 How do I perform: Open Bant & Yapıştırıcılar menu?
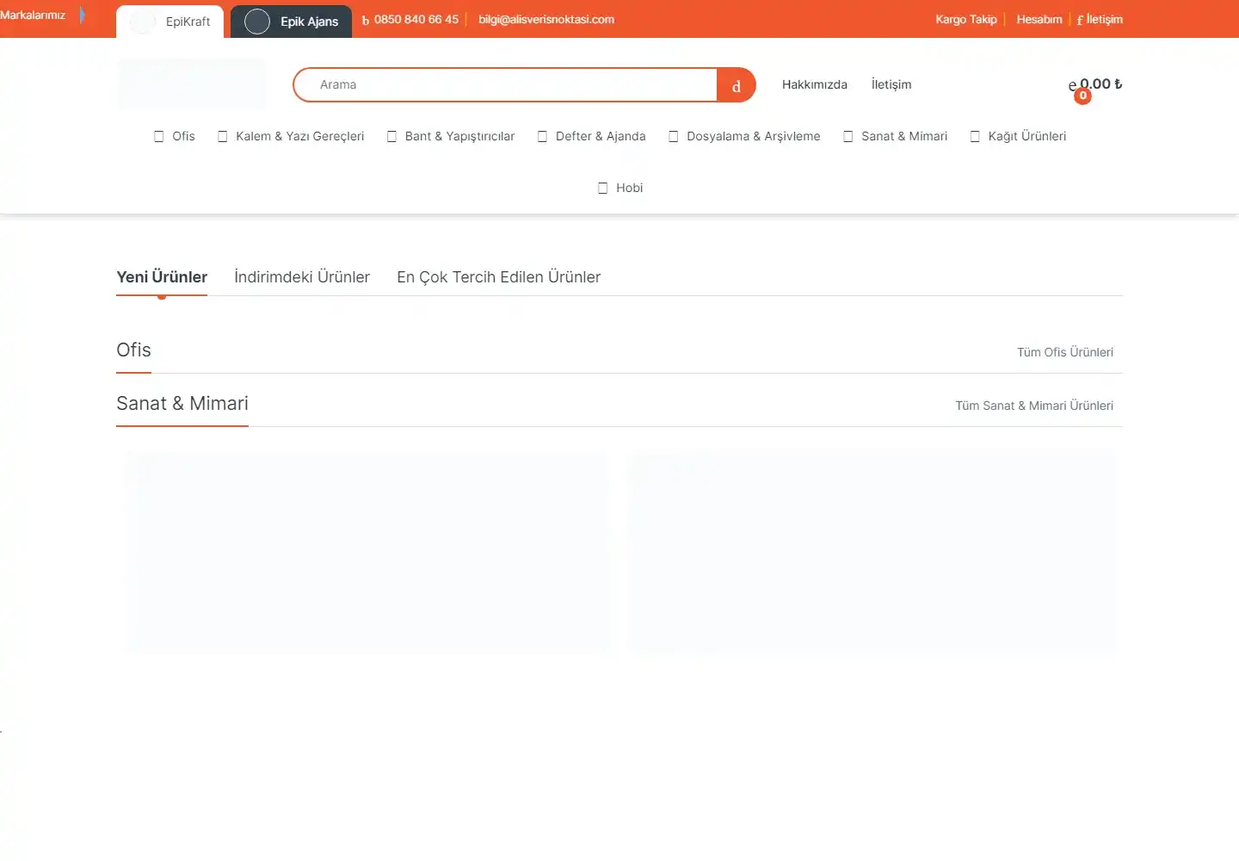(451, 136)
